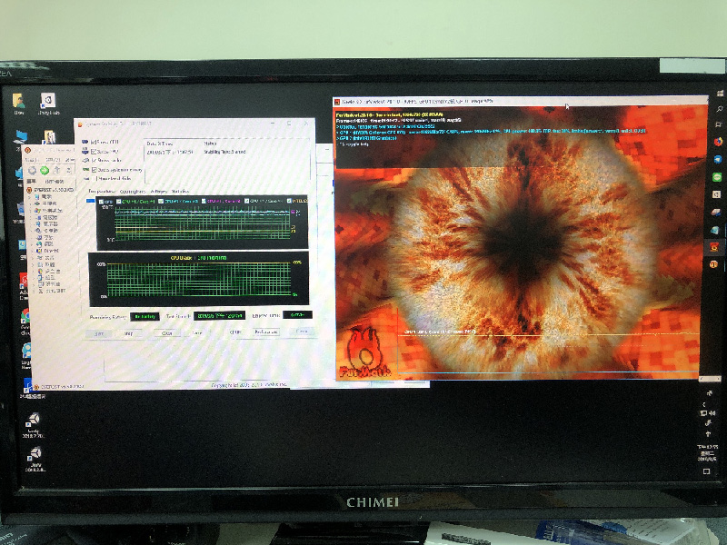Viewport: 727px width, 545px height.
Task: Click the "No battery" remaining battery value
Action: tap(144, 316)
